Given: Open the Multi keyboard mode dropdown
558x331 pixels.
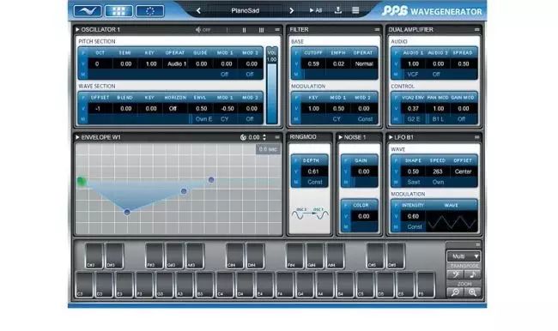Looking at the screenshot, I should (x=464, y=256).
